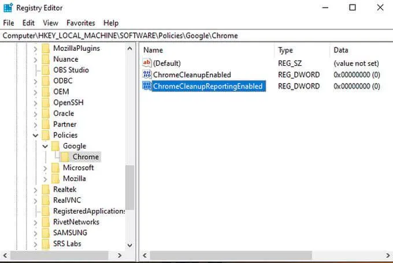This screenshot has width=393, height=263.
Task: Expand the ODBC key
Action: [35, 81]
